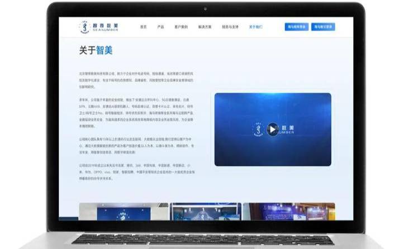The image size is (399, 249).
Task: Open the office reception wall photo thumbnail
Action: pyautogui.click(x=123, y=212)
